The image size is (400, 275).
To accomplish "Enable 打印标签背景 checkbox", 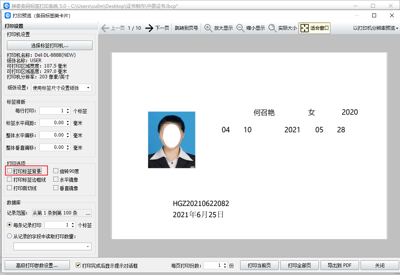I will pyautogui.click(x=9, y=171).
